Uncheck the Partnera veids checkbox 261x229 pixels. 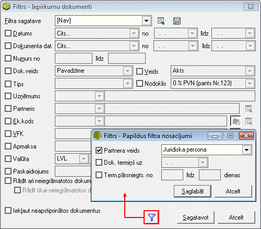(99, 150)
